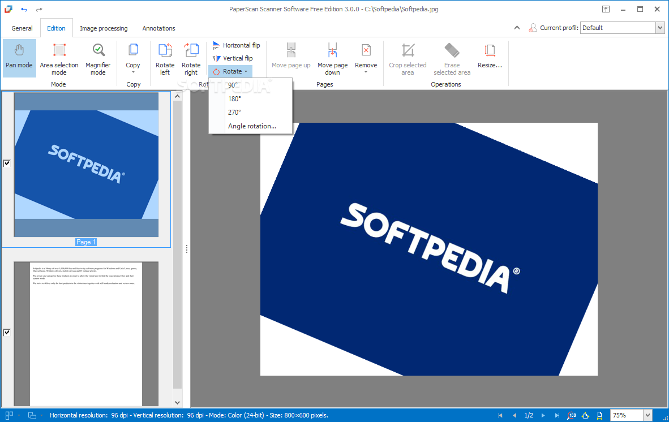Collapse the ribbon with the chevron
Image resolution: width=669 pixels, height=422 pixels.
[x=517, y=28]
